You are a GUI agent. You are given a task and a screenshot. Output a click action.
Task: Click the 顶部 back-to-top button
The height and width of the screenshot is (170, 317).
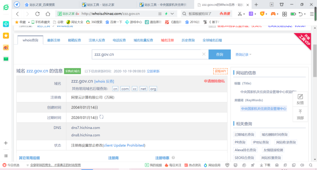pos(300,114)
